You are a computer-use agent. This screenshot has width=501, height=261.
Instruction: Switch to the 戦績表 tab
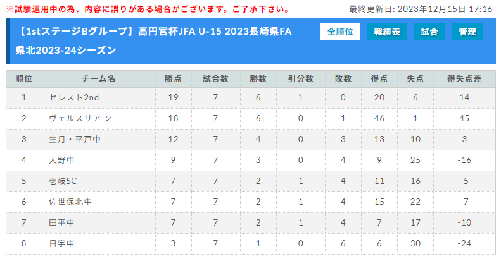(387, 32)
